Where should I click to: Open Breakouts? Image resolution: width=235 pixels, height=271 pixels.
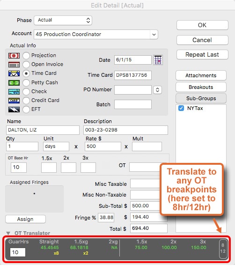(x=201, y=87)
